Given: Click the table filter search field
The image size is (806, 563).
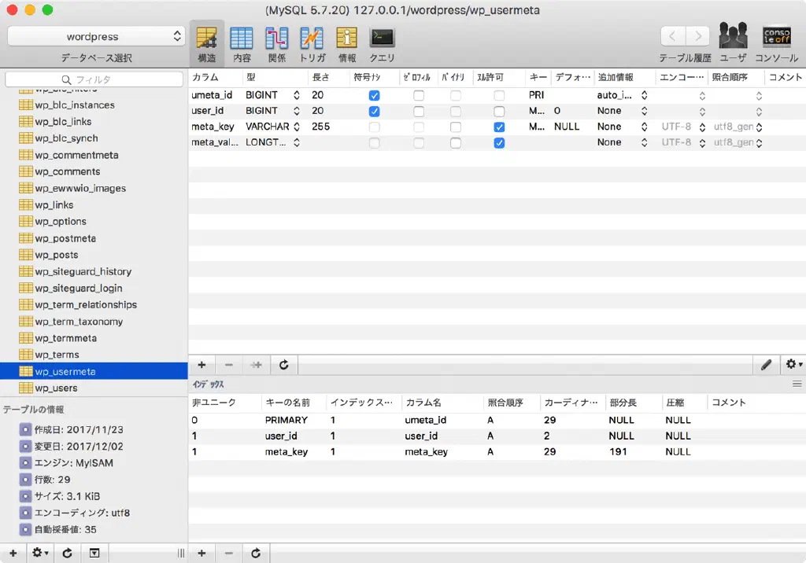Looking at the screenshot, I should 94,79.
